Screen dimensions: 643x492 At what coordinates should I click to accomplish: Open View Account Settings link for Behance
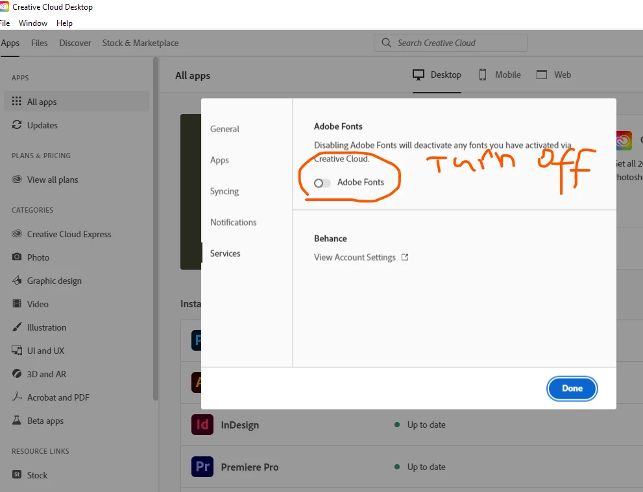tap(355, 257)
